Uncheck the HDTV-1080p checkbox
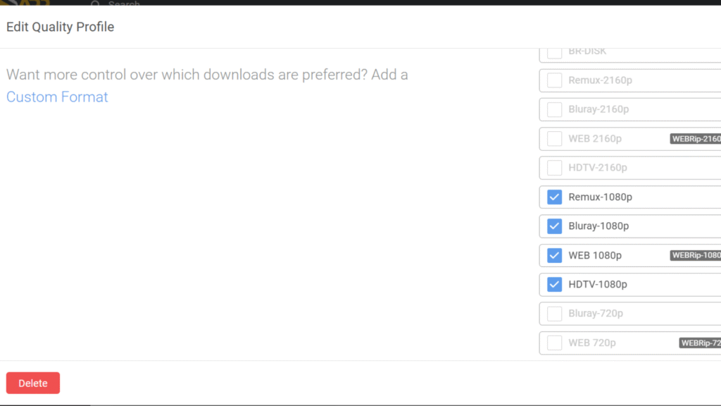 [555, 285]
